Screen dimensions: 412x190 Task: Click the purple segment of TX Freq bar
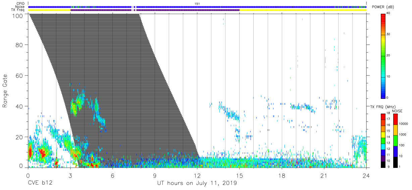click(x=155, y=10)
